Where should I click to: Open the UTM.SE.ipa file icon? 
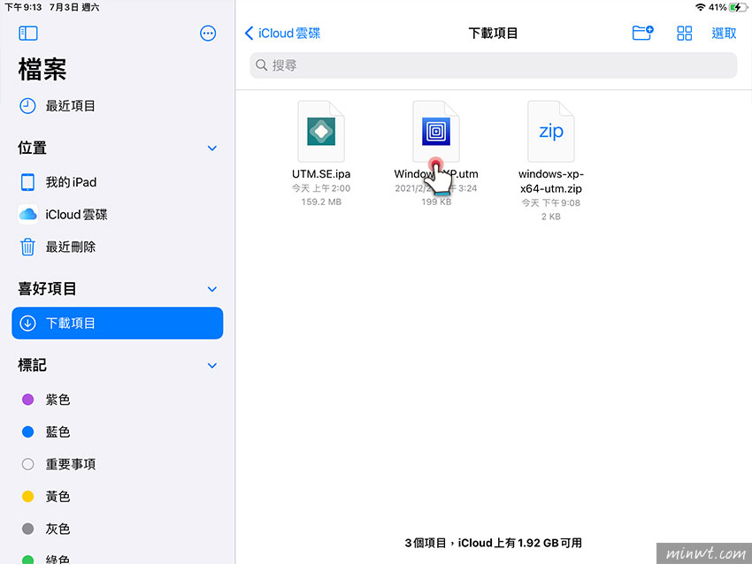click(x=321, y=132)
